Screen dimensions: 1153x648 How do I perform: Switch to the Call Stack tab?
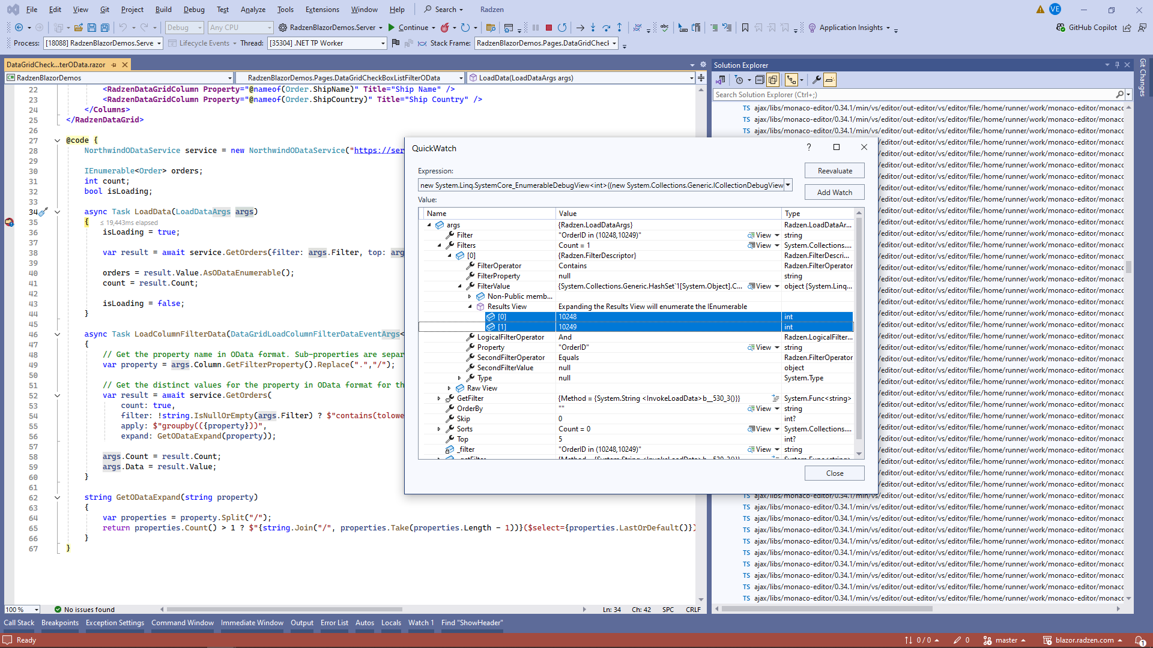pyautogui.click(x=19, y=623)
